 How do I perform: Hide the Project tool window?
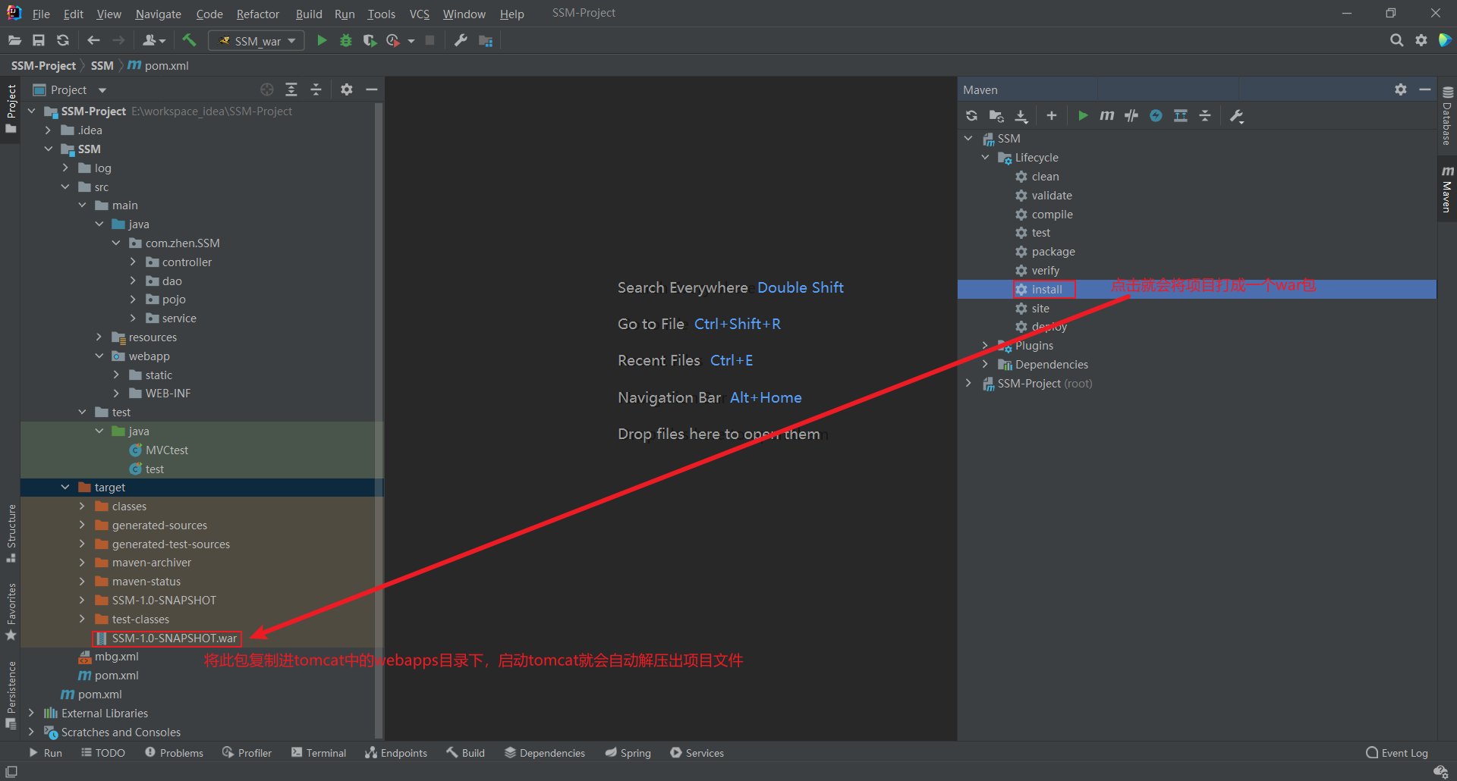pos(372,89)
